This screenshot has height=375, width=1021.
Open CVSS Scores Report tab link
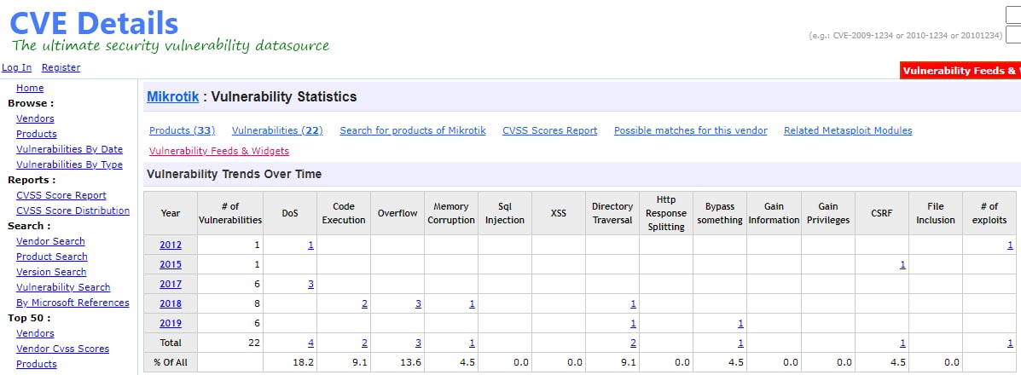point(549,130)
